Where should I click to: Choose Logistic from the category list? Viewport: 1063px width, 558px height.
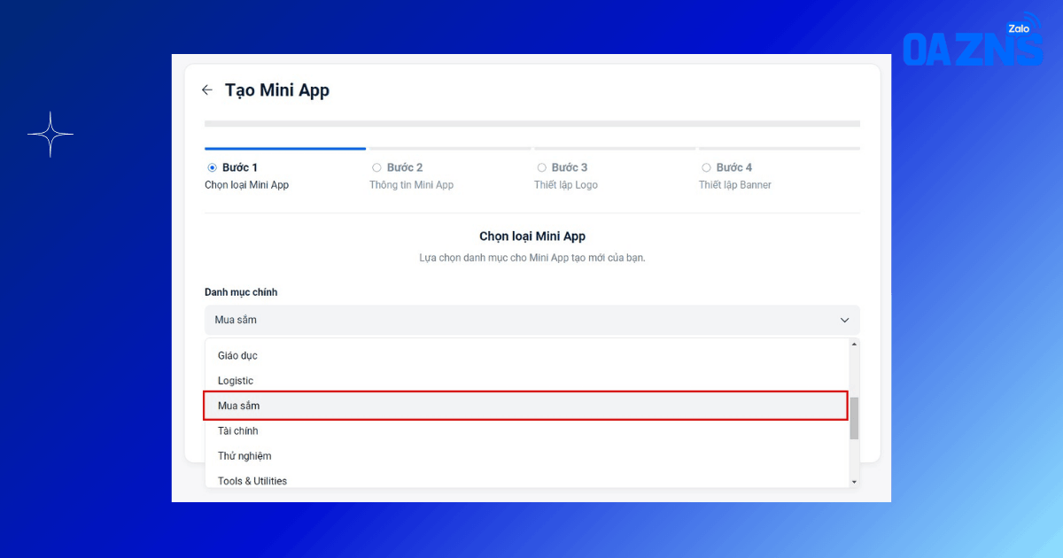(x=526, y=381)
